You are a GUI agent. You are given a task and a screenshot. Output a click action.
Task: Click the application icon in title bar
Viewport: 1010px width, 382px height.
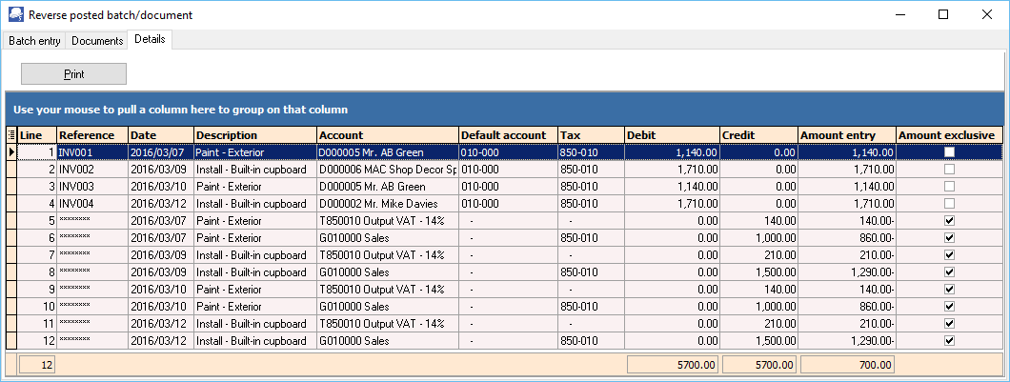14,14
